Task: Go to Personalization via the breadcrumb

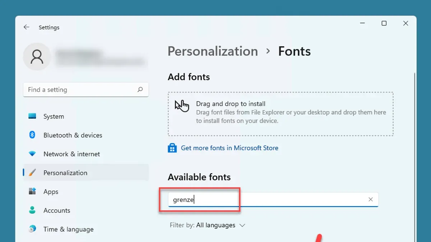Action: (213, 51)
